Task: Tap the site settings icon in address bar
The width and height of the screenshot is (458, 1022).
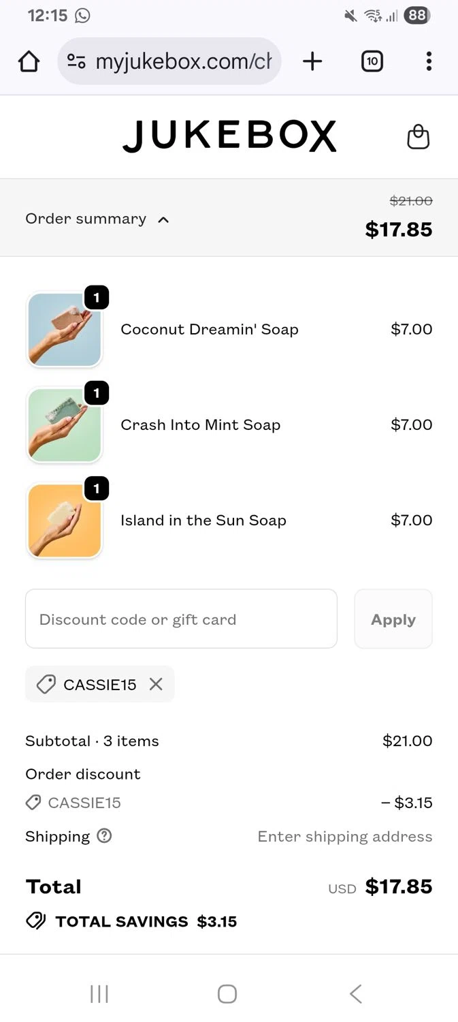Action: pyautogui.click(x=76, y=62)
